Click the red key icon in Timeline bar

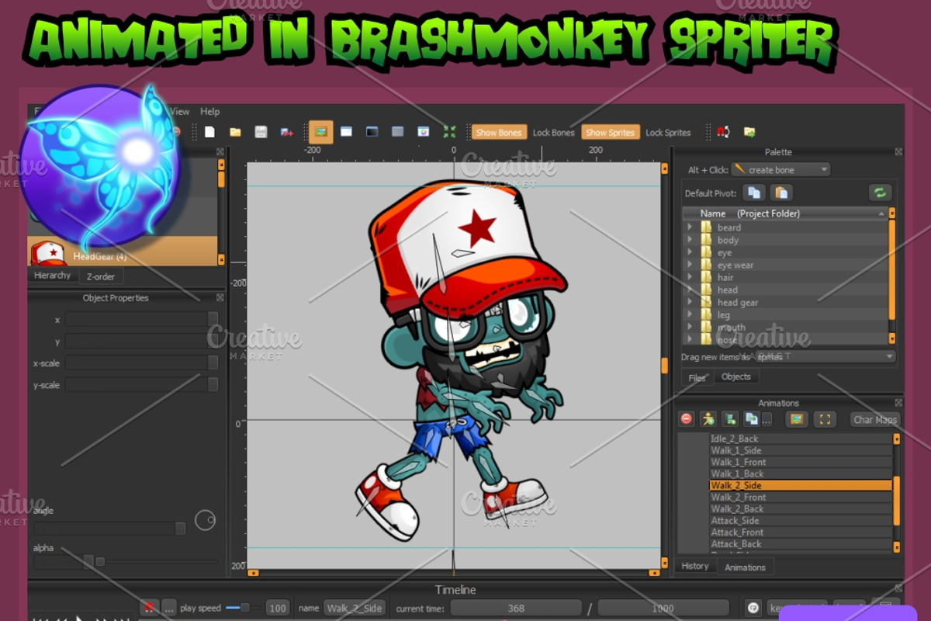coord(150,608)
